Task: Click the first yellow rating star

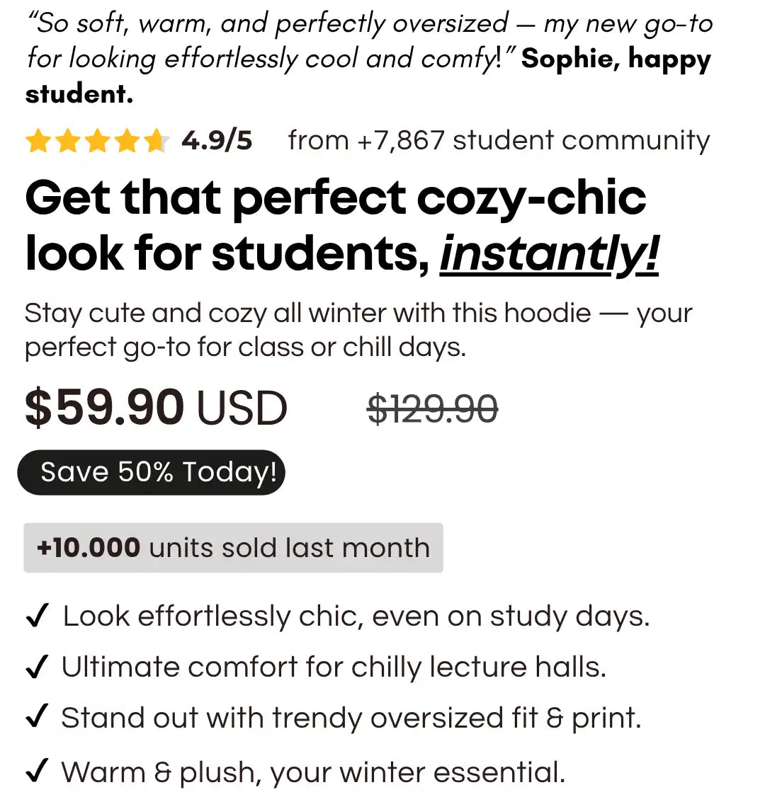Action: (x=38, y=142)
